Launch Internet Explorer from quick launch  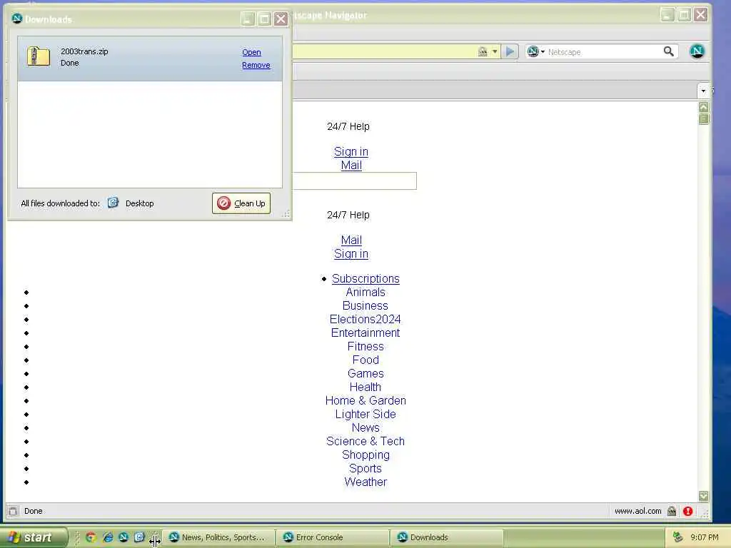[x=108, y=537]
